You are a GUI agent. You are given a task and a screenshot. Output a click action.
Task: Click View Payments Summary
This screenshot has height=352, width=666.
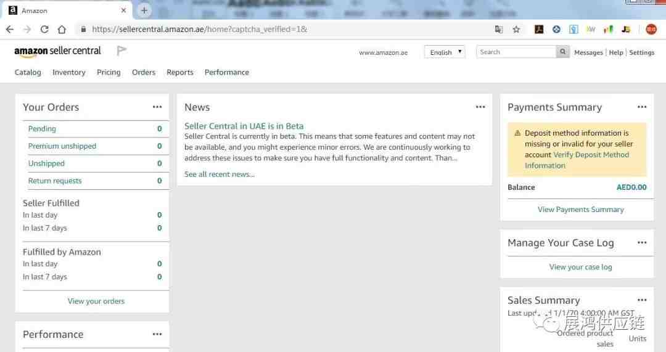pos(581,210)
